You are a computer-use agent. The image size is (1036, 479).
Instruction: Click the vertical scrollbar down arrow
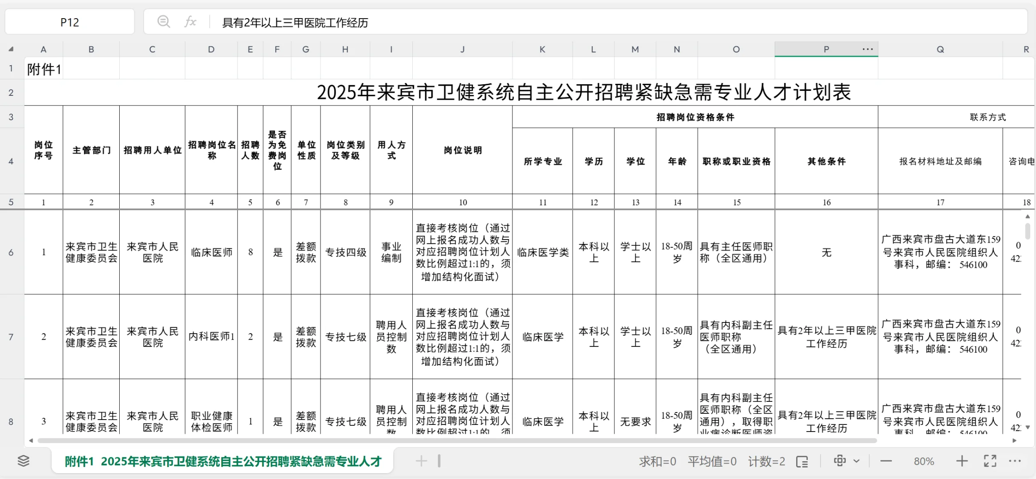tap(1028, 428)
